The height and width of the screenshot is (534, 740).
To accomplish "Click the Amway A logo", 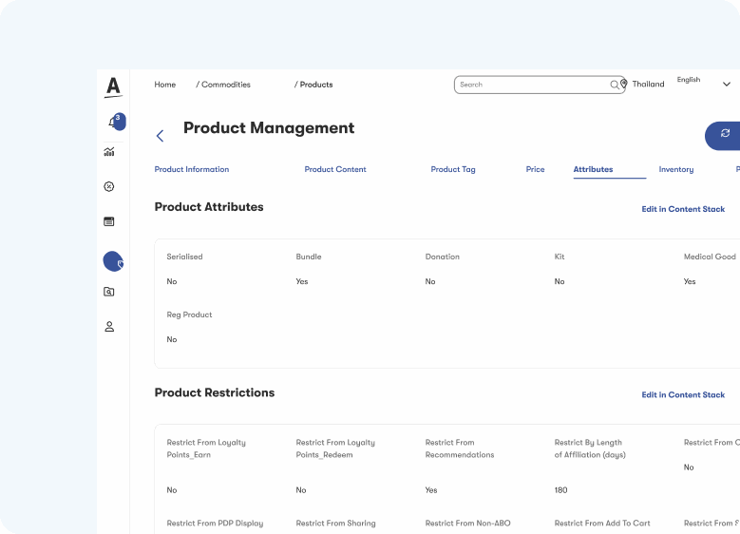I will (113, 87).
